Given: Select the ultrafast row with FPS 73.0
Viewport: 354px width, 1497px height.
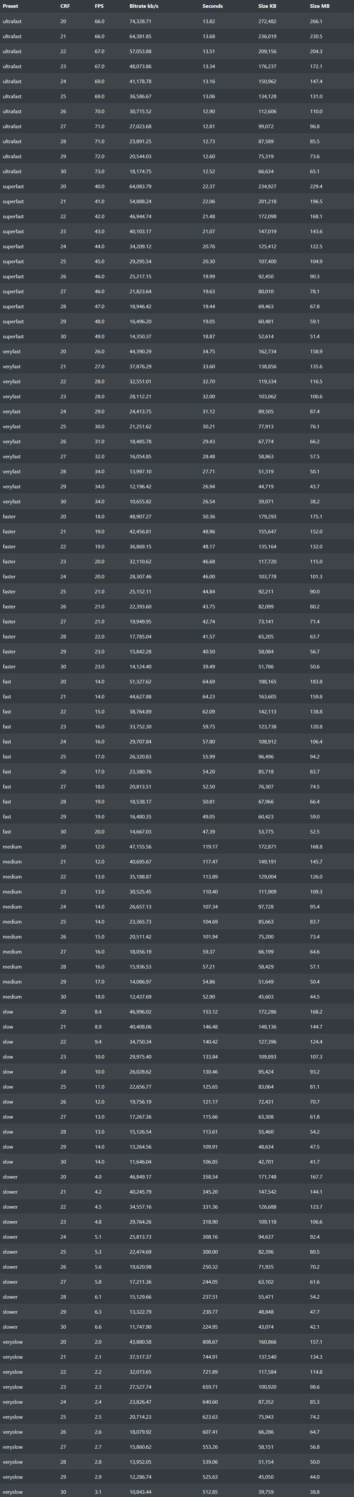Looking at the screenshot, I should pos(177,172).
